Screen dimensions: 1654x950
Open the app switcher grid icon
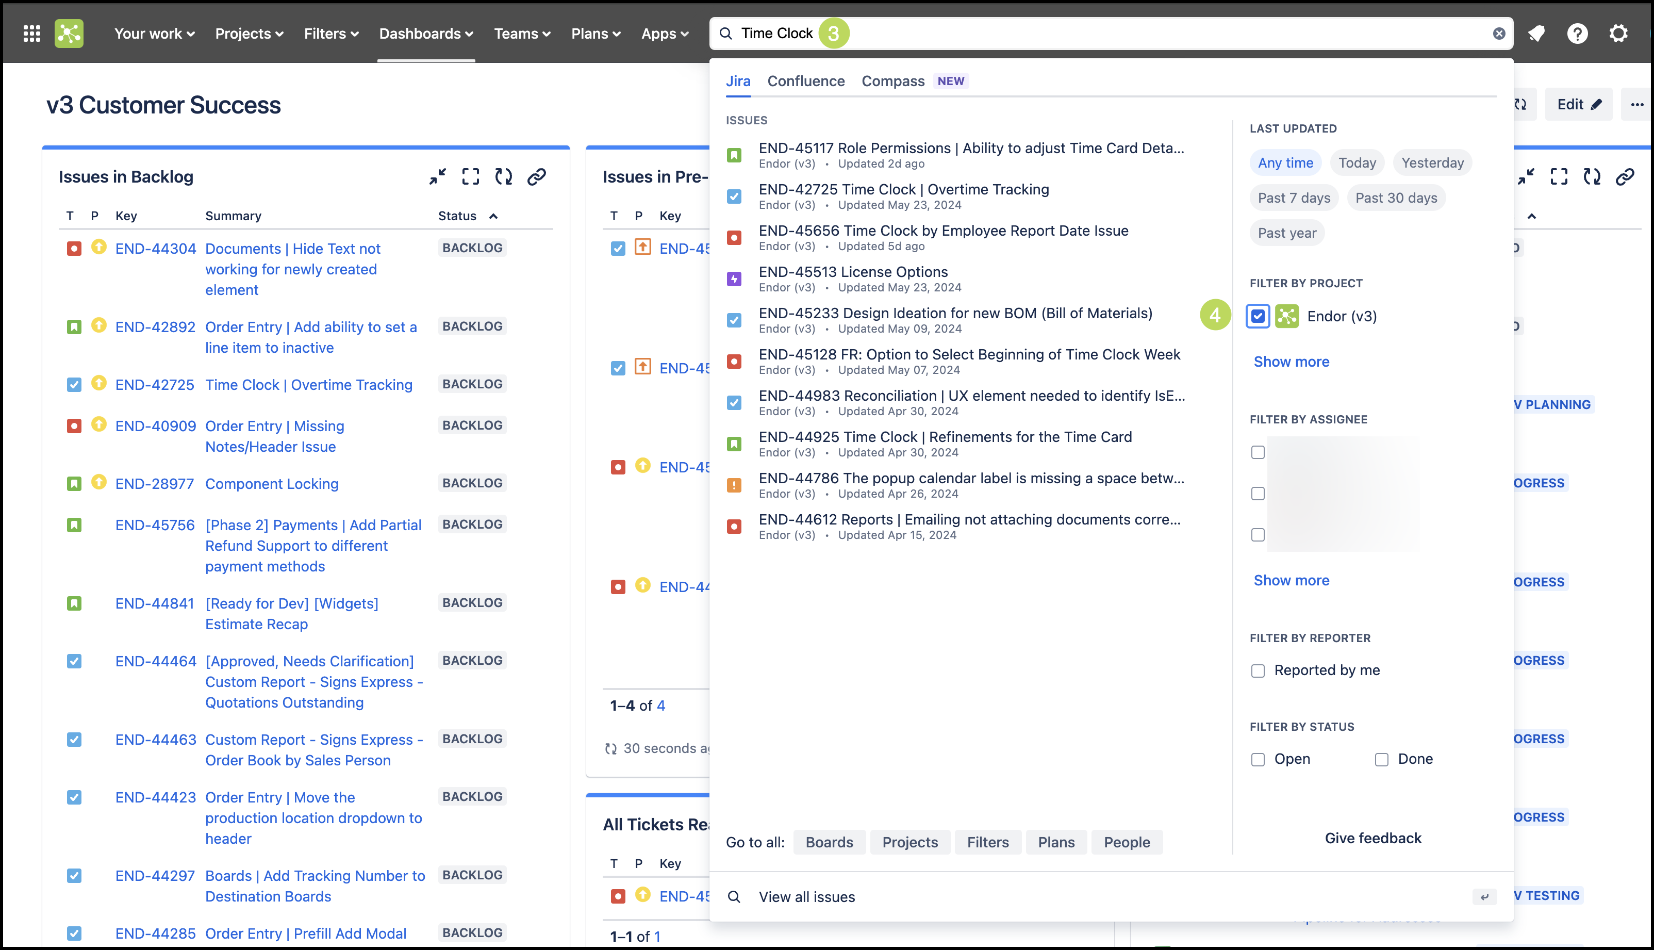31,34
